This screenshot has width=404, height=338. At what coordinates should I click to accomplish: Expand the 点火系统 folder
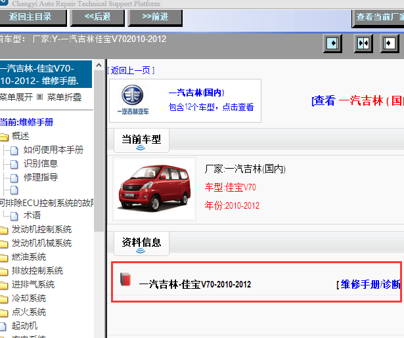point(29,312)
